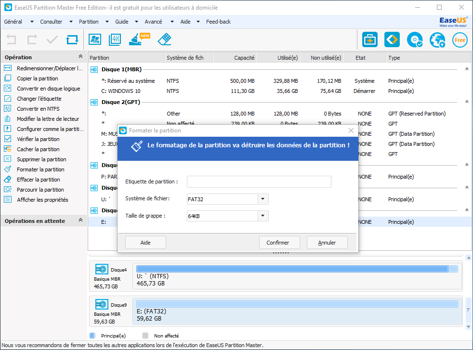Collapse the Opérations en attente panel
This screenshot has width=473, height=350.
pyautogui.click(x=80, y=220)
